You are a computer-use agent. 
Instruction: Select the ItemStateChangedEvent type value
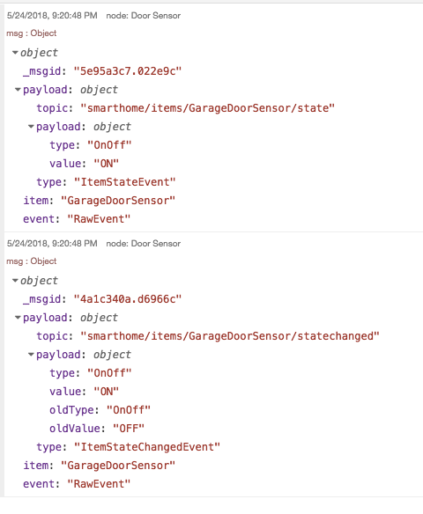pos(147,447)
